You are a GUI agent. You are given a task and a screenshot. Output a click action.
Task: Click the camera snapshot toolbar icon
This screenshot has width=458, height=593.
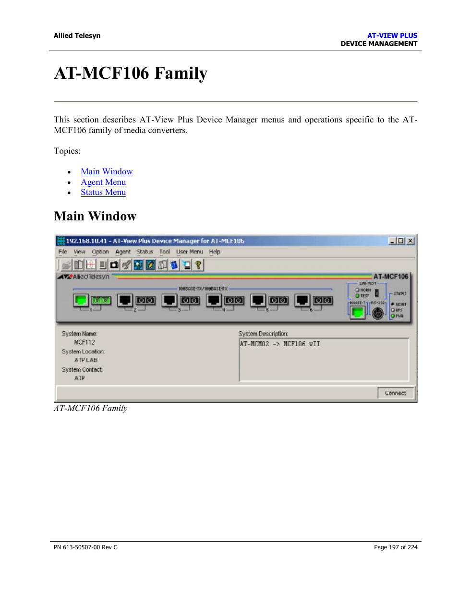coord(114,265)
